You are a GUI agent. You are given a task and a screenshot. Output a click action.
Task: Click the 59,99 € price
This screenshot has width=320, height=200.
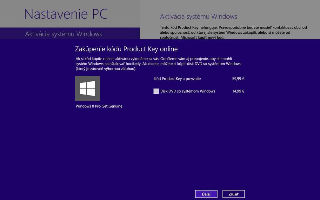(238, 79)
